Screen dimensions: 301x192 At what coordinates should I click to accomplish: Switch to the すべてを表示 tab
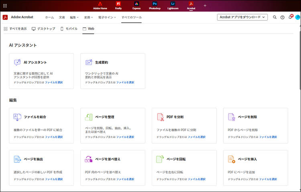click(15, 29)
